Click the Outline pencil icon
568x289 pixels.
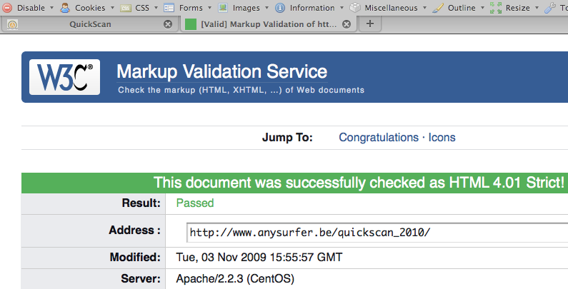(438, 8)
